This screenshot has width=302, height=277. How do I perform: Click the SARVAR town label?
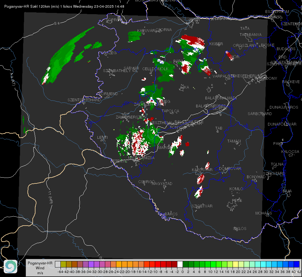[131, 68]
